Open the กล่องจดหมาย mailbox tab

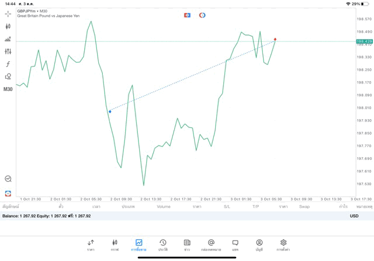pyautogui.click(x=211, y=245)
